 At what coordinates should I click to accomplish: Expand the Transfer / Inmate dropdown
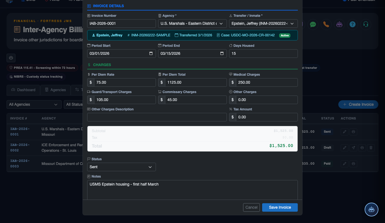tap(263, 23)
